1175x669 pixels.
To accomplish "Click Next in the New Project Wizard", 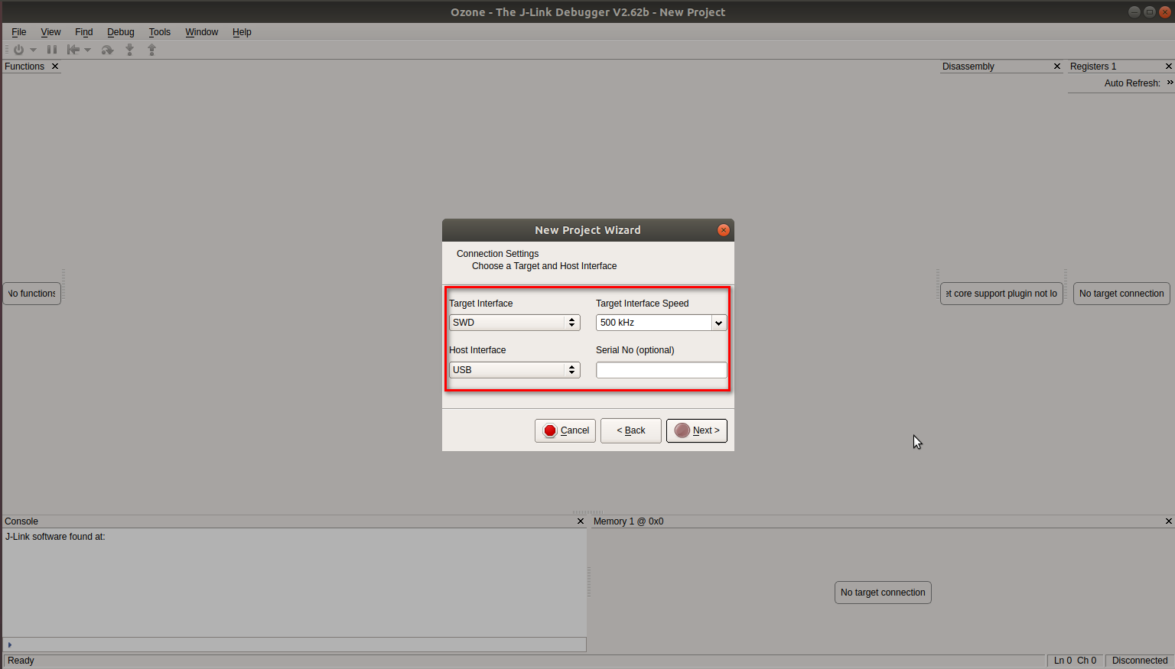I will (697, 430).
